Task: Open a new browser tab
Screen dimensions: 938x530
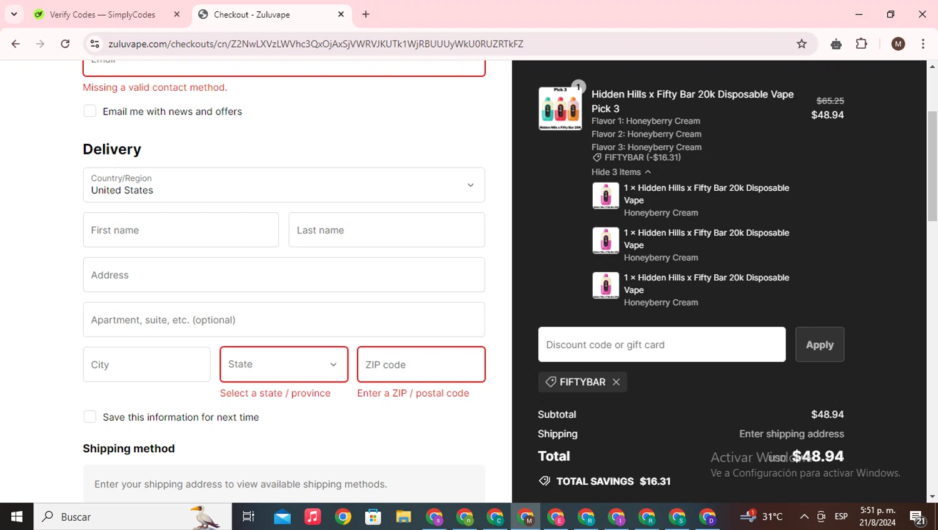Action: [366, 14]
